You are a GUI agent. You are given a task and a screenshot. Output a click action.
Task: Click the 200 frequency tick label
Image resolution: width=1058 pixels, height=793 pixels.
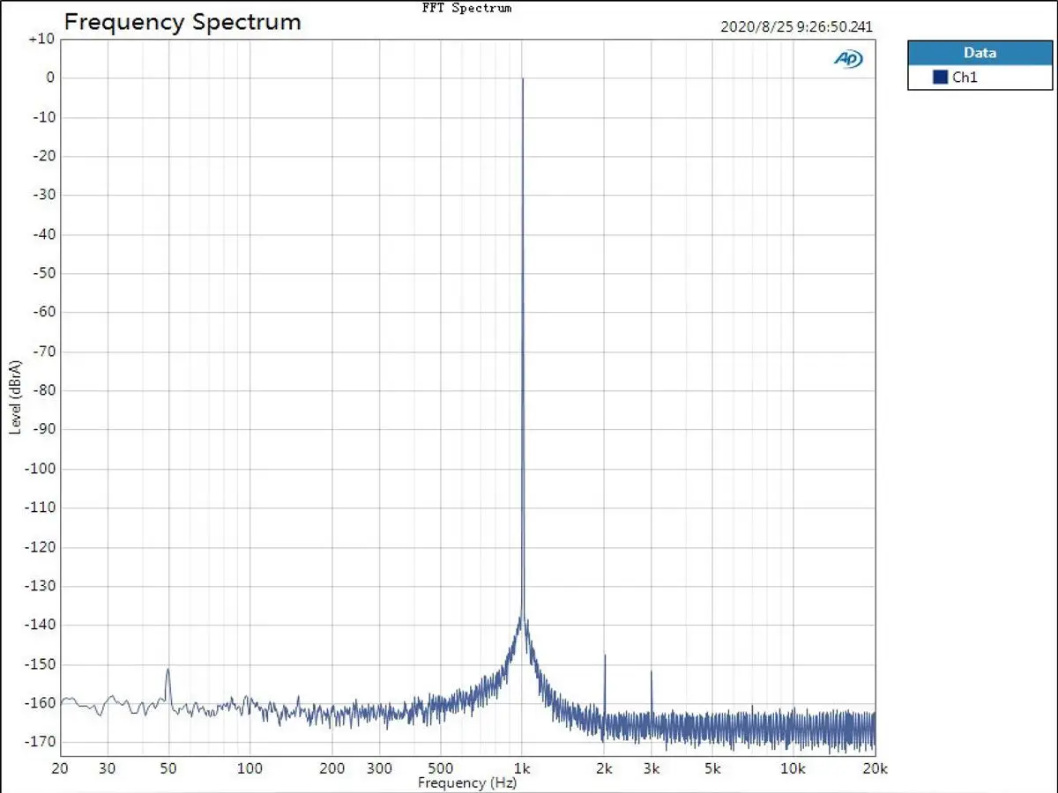[332, 768]
